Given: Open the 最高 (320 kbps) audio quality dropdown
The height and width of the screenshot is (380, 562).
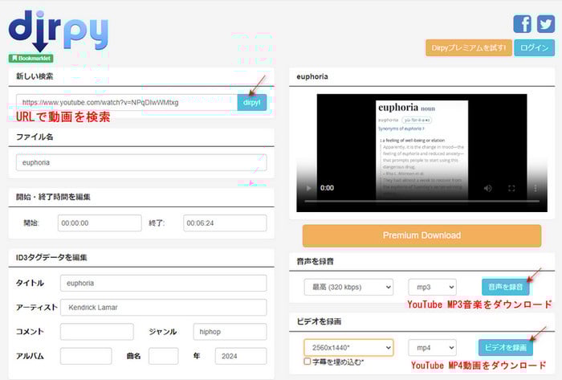Looking at the screenshot, I should [348, 287].
